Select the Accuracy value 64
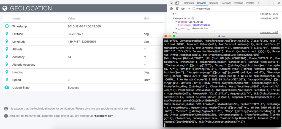 click(69, 57)
